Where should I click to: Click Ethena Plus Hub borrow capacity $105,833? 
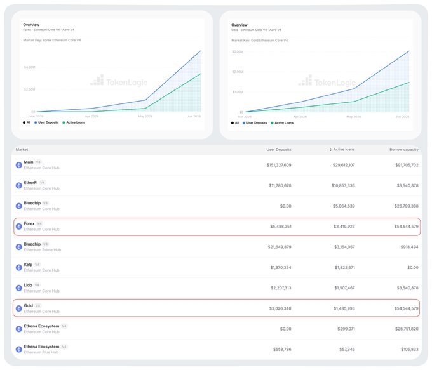pos(409,350)
